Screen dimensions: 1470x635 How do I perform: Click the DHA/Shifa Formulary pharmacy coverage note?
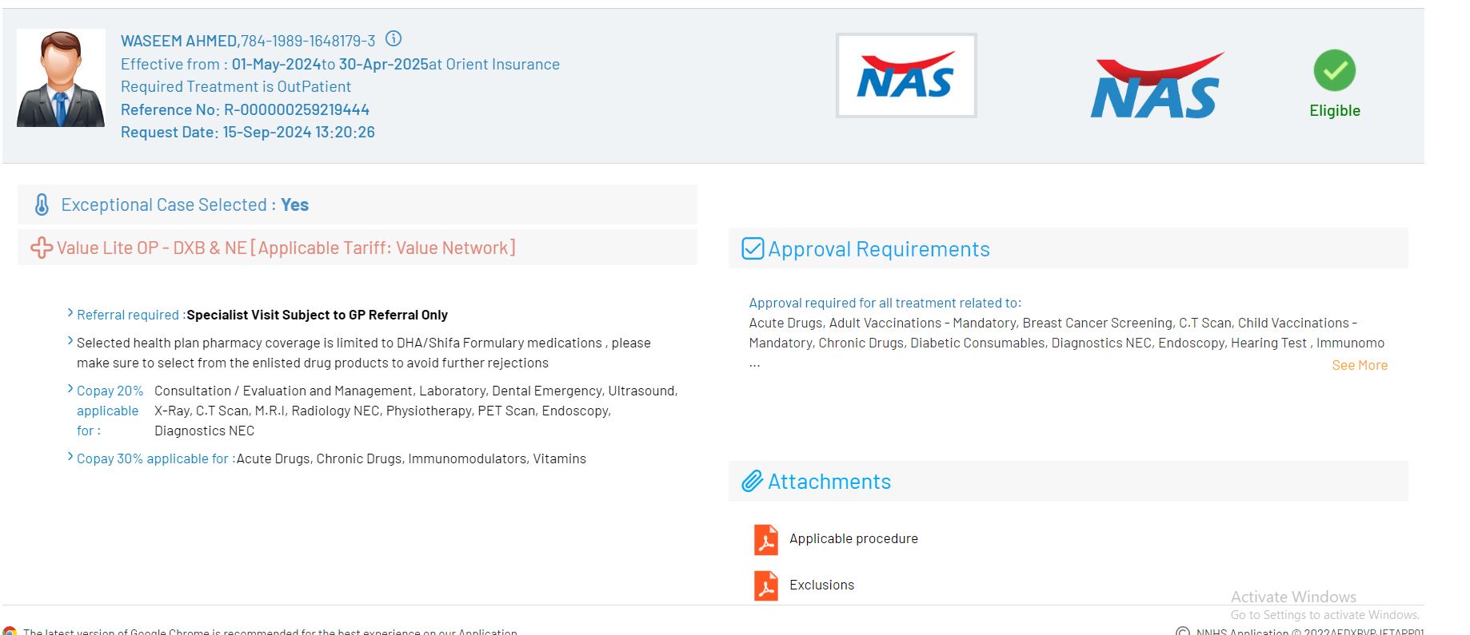[364, 352]
